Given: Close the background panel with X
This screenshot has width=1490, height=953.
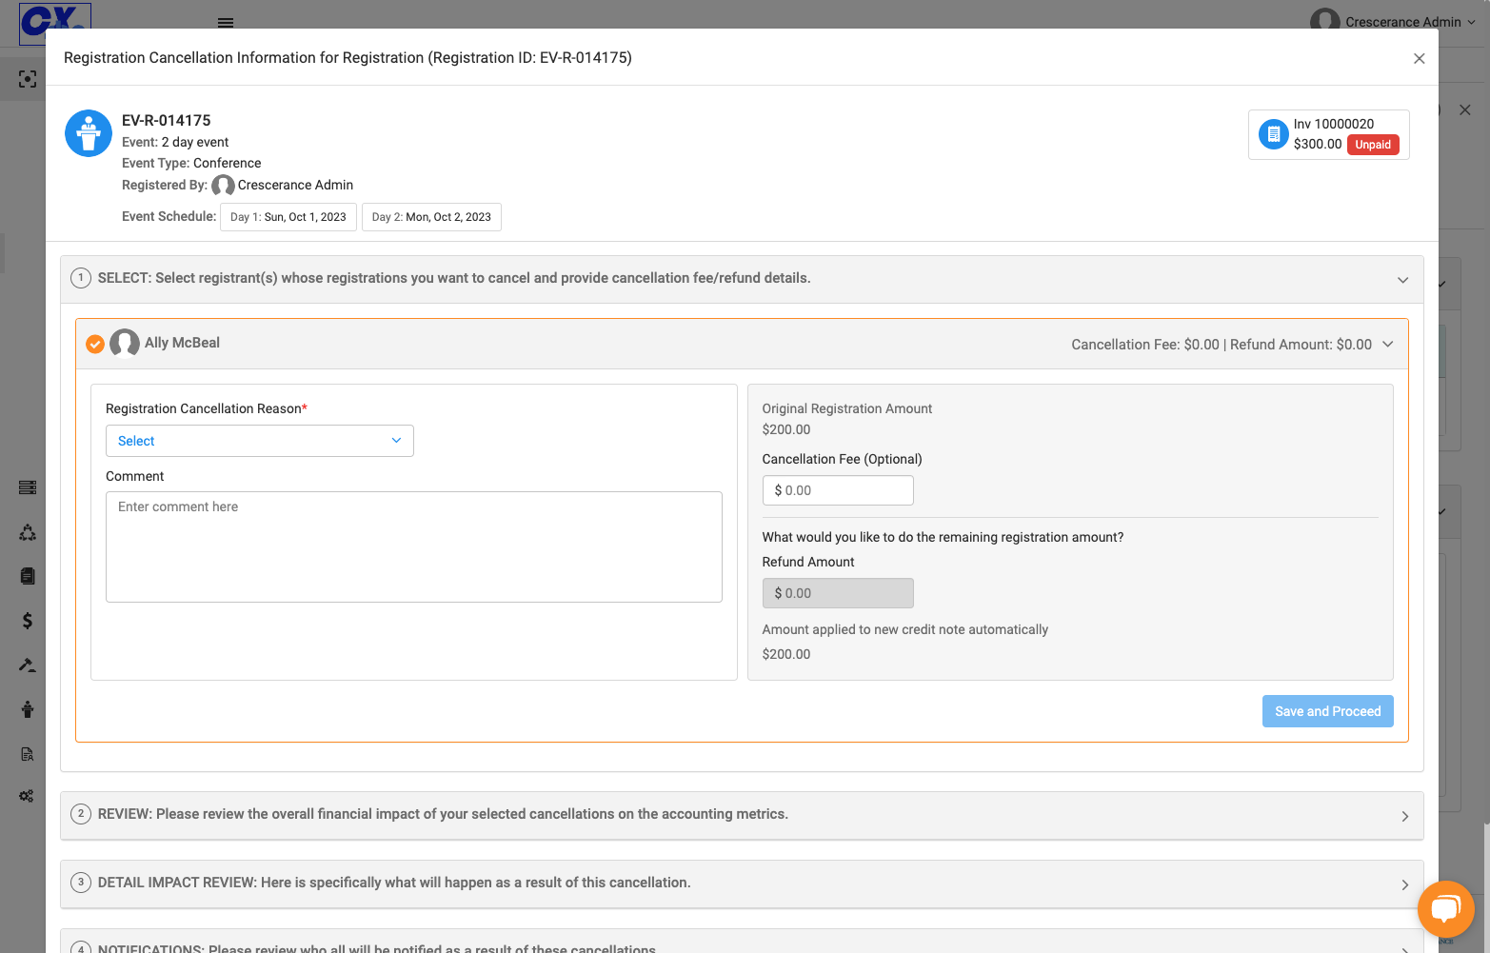Looking at the screenshot, I should 1465,110.
